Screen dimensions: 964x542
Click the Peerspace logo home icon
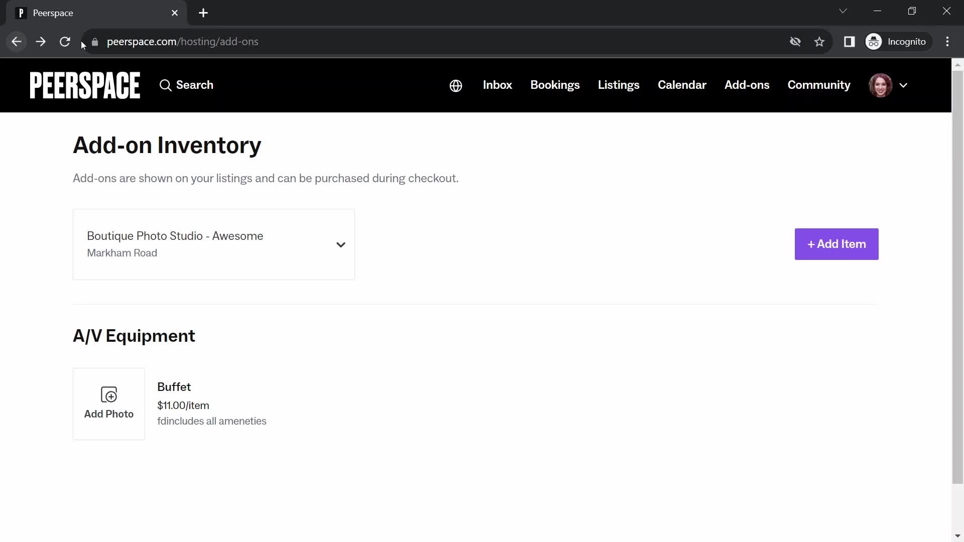(x=85, y=85)
